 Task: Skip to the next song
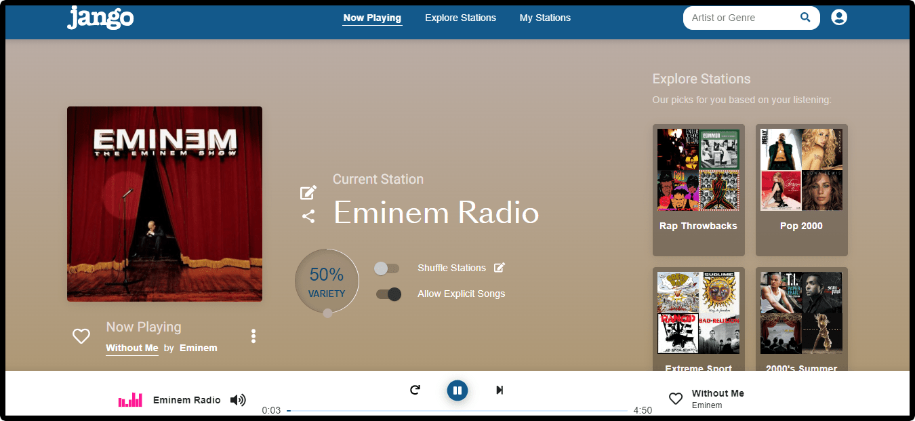point(500,390)
